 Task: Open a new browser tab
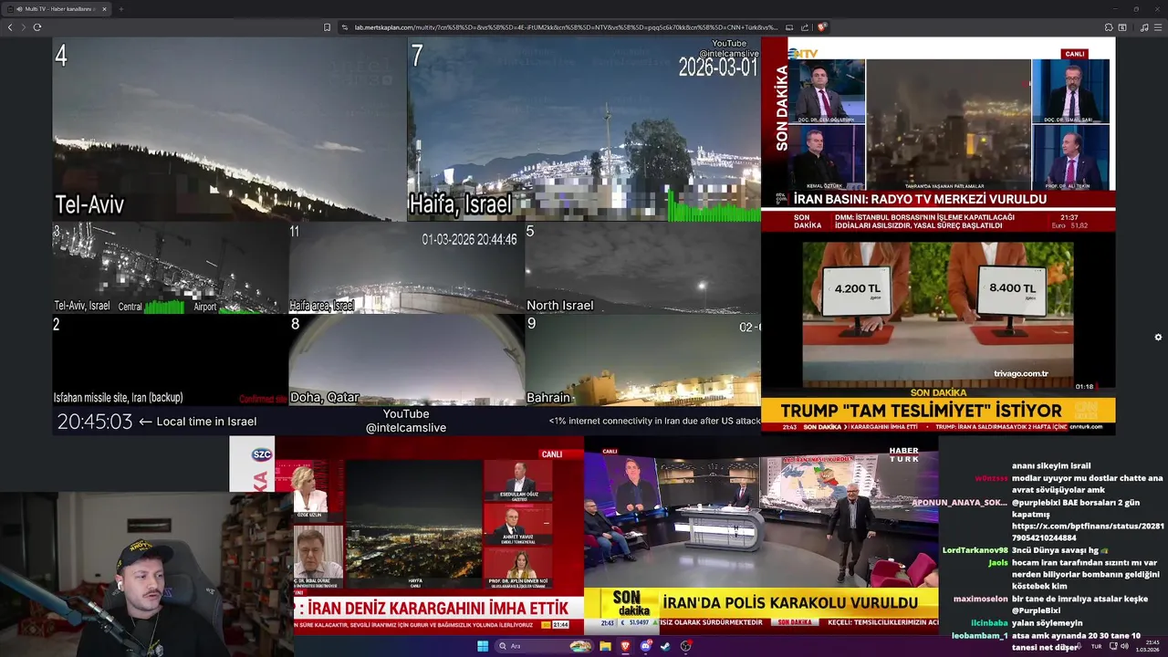120,9
